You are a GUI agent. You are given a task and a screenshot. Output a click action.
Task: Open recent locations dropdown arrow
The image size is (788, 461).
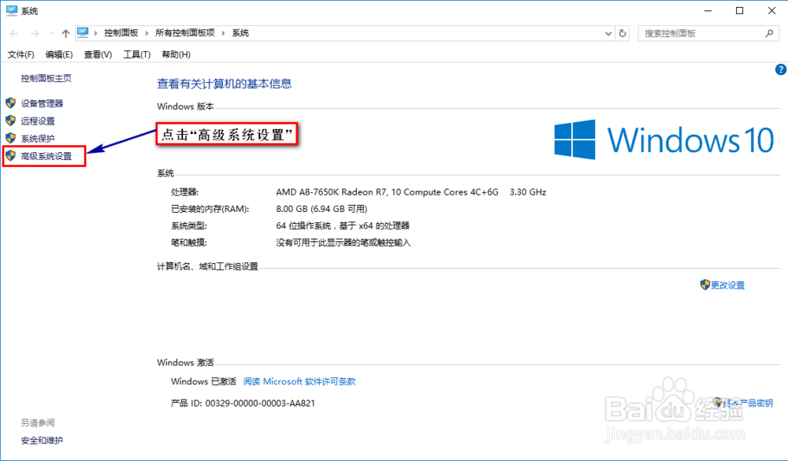point(51,33)
